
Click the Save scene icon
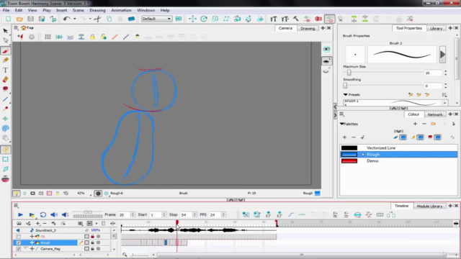[30, 19]
